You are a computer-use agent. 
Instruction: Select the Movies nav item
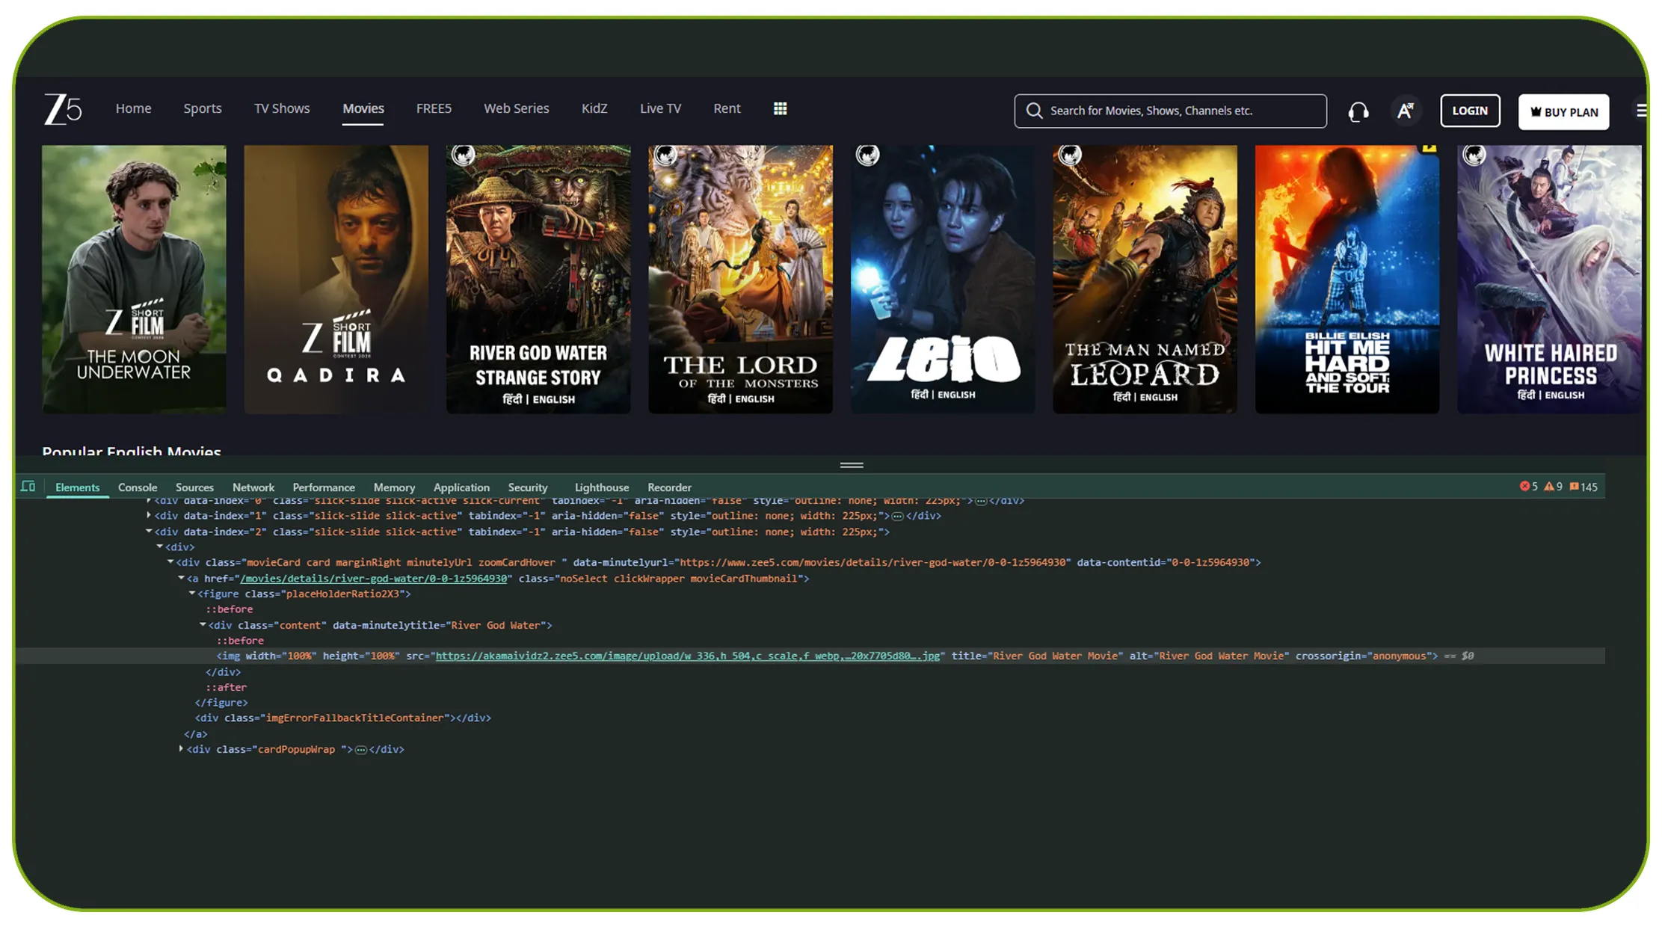pos(363,108)
